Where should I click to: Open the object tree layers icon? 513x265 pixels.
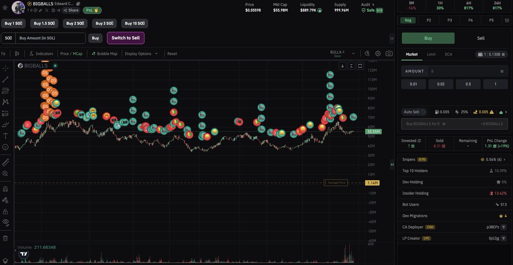coord(6,261)
